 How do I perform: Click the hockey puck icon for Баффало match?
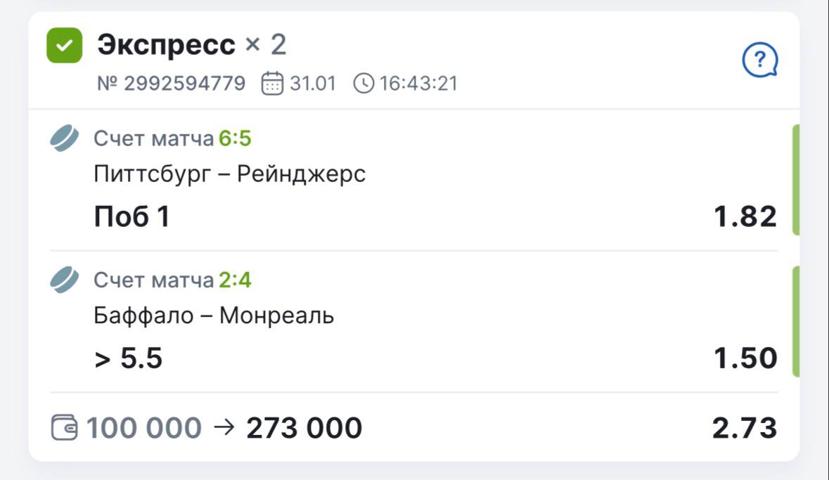point(65,280)
